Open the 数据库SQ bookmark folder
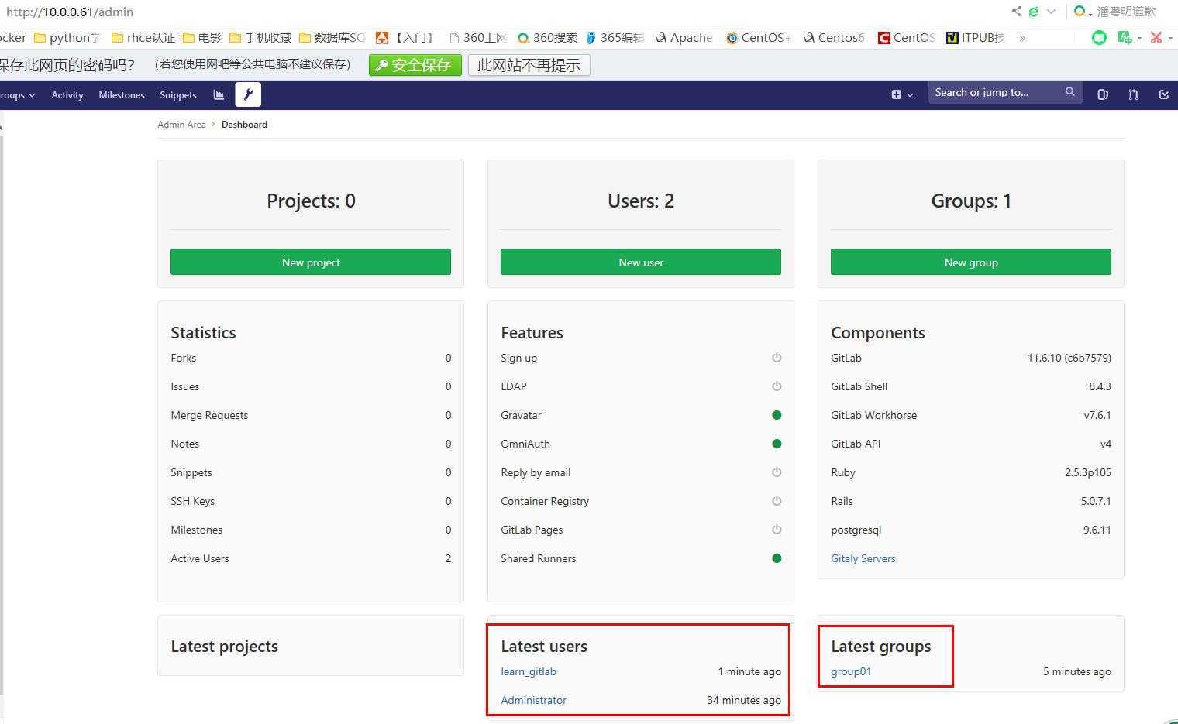1178x724 pixels. (x=332, y=37)
